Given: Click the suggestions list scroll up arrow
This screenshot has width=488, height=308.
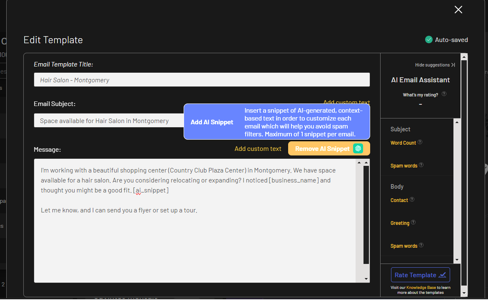Looking at the screenshot, I should pyautogui.click(x=457, y=122).
